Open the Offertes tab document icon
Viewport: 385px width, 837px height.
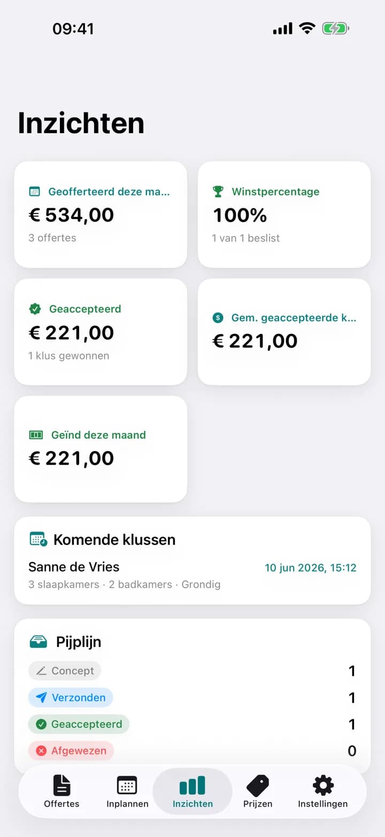point(62,786)
